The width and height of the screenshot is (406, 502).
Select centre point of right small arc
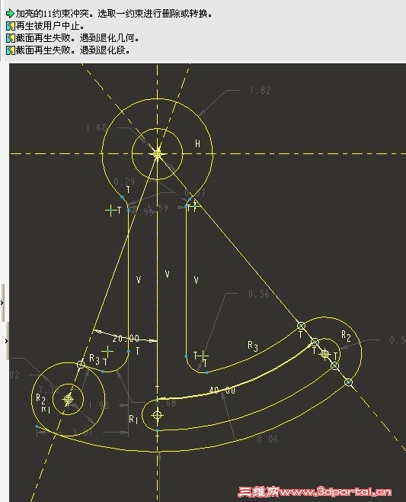click(x=324, y=354)
